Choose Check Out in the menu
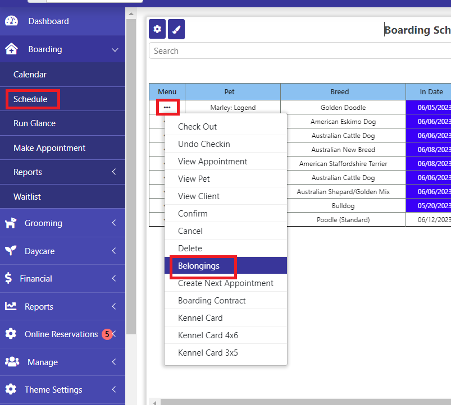Screen dimensions: 451x405 pyautogui.click(x=197, y=127)
